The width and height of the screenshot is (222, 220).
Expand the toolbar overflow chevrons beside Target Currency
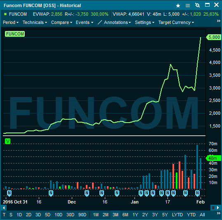pos(218,21)
